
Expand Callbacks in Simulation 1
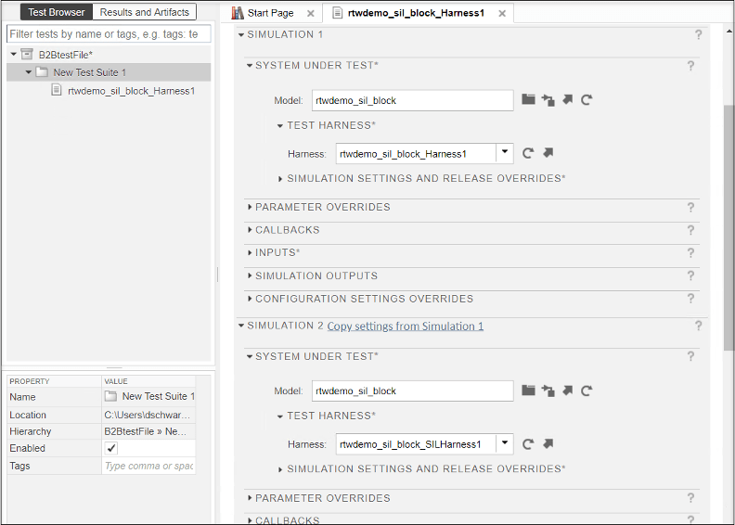(250, 230)
